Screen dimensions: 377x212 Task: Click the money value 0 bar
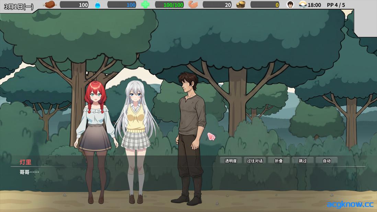[265, 4]
